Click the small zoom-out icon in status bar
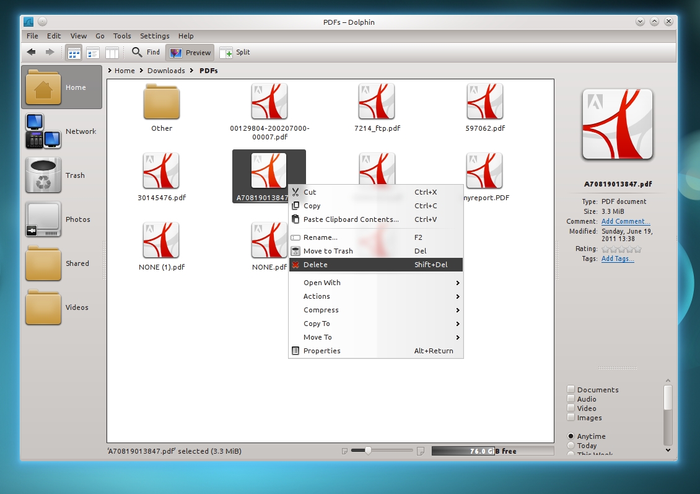Image resolution: width=700 pixels, height=494 pixels. click(344, 451)
